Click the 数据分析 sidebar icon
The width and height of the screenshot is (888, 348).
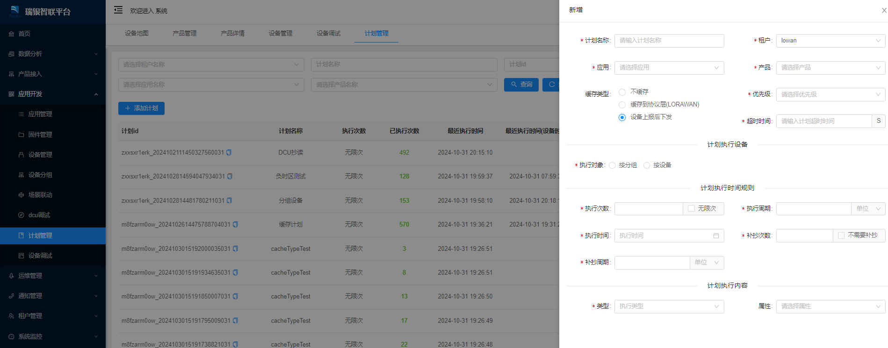point(11,54)
